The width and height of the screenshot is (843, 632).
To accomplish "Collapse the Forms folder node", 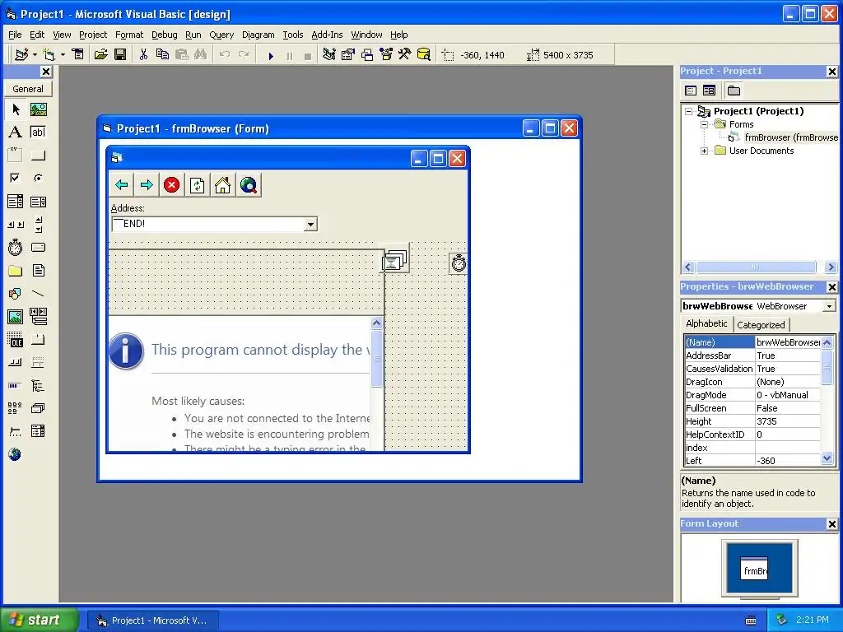I will [x=705, y=125].
